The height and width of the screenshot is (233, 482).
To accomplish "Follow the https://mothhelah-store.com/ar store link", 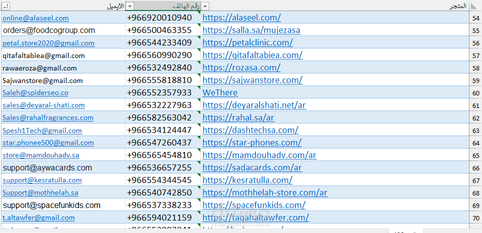I will (265, 192).
